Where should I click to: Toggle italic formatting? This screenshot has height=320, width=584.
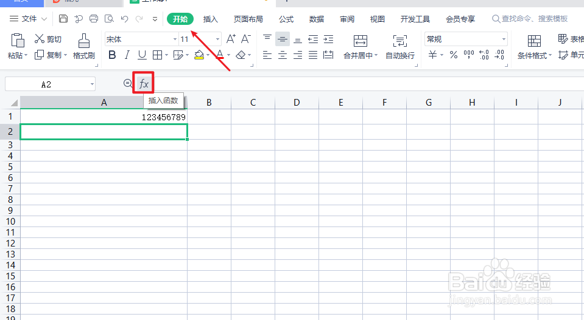(127, 55)
